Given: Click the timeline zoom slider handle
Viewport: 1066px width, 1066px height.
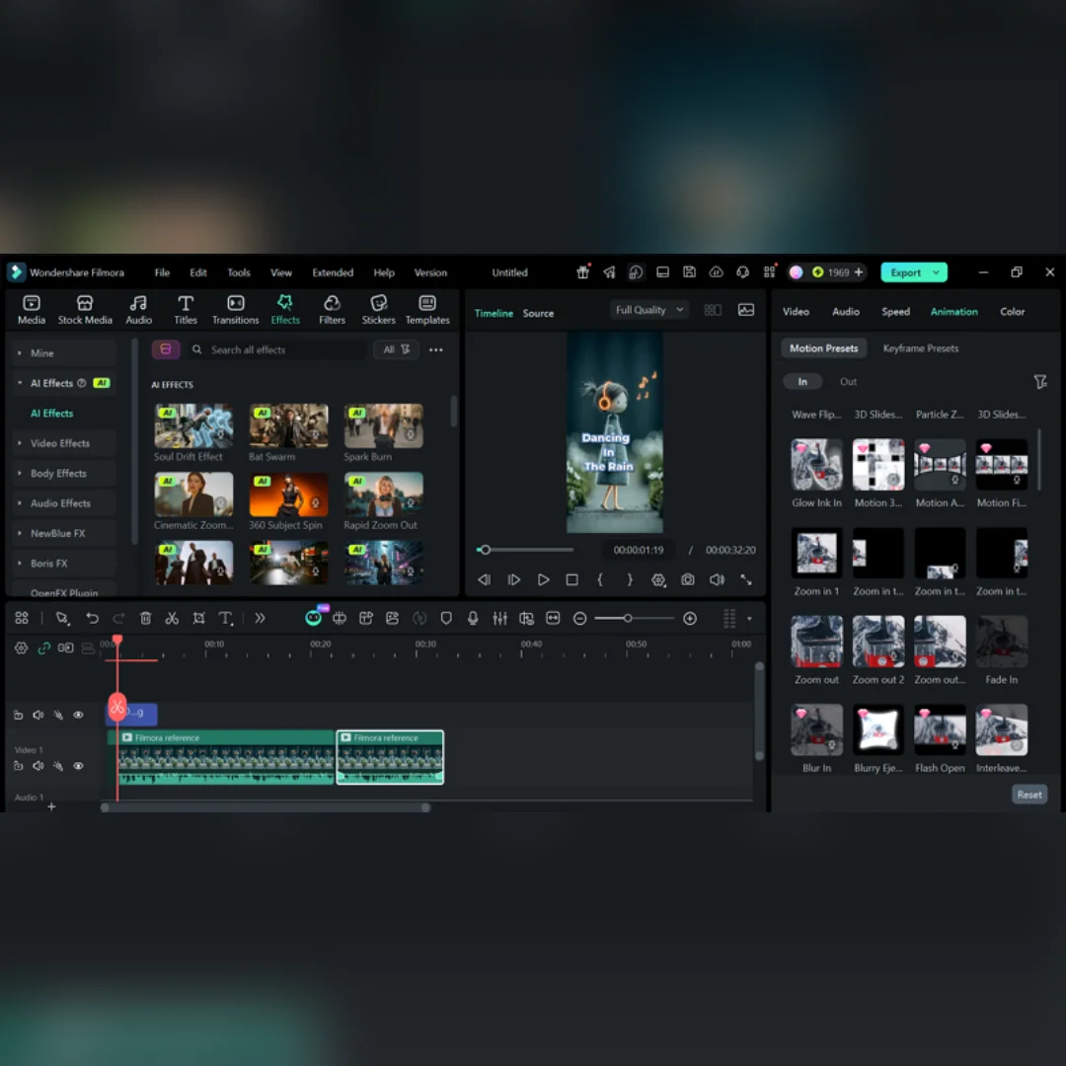Looking at the screenshot, I should [x=628, y=618].
